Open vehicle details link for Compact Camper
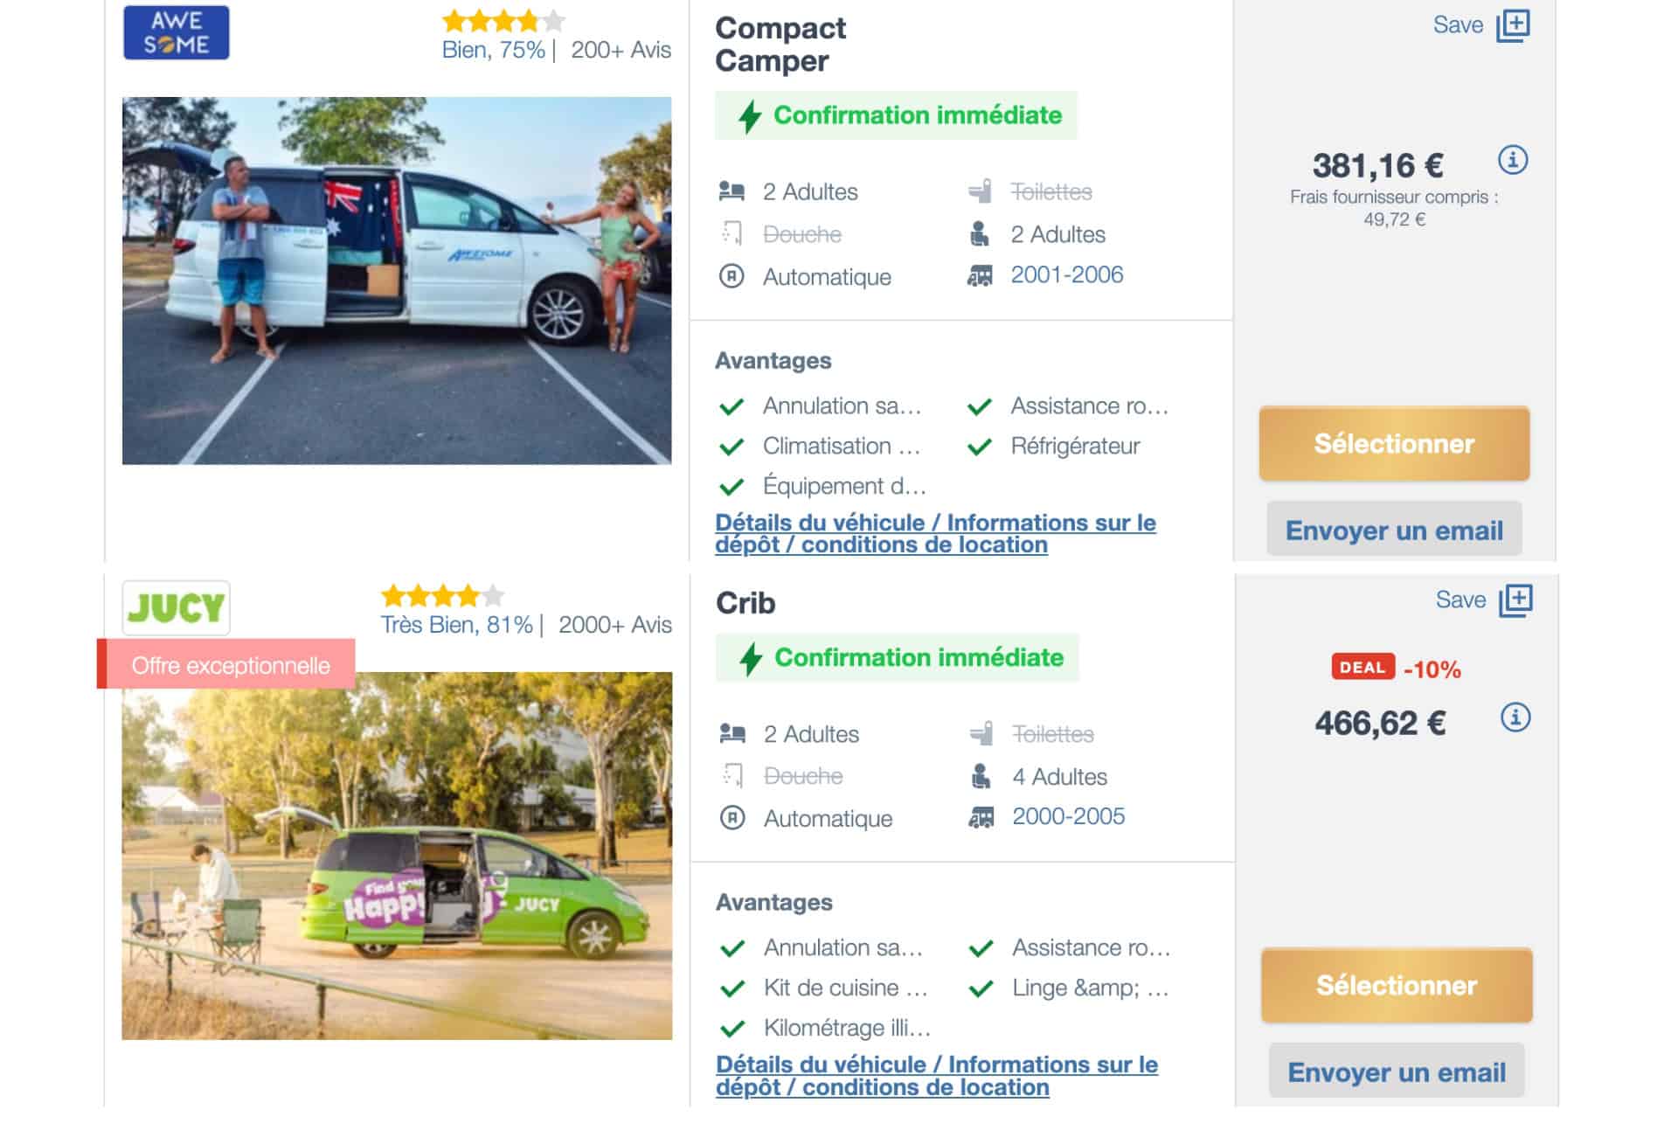Image resolution: width=1678 pixels, height=1123 pixels. (x=934, y=533)
